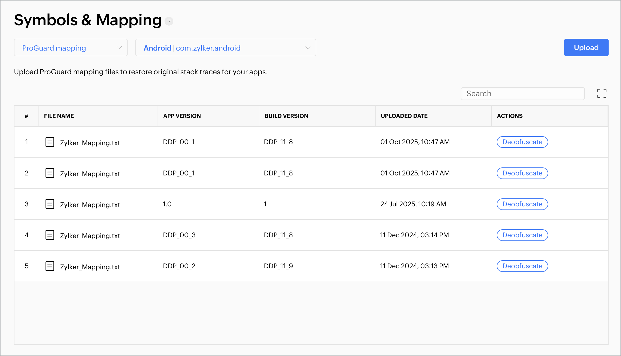Deobfuscate the DDP_00_3 mapping file
The image size is (621, 356).
[522, 235]
